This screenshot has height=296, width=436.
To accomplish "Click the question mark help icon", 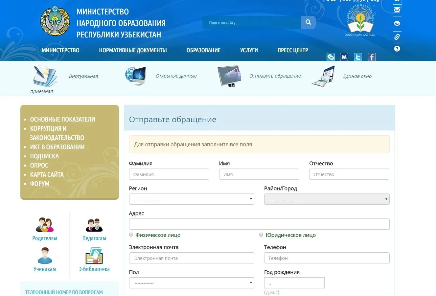I will (397, 49).
